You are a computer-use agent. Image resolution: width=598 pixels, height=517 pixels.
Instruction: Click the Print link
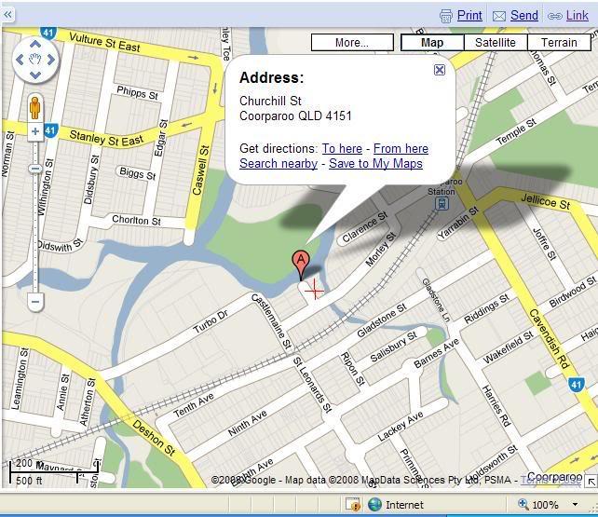click(469, 15)
